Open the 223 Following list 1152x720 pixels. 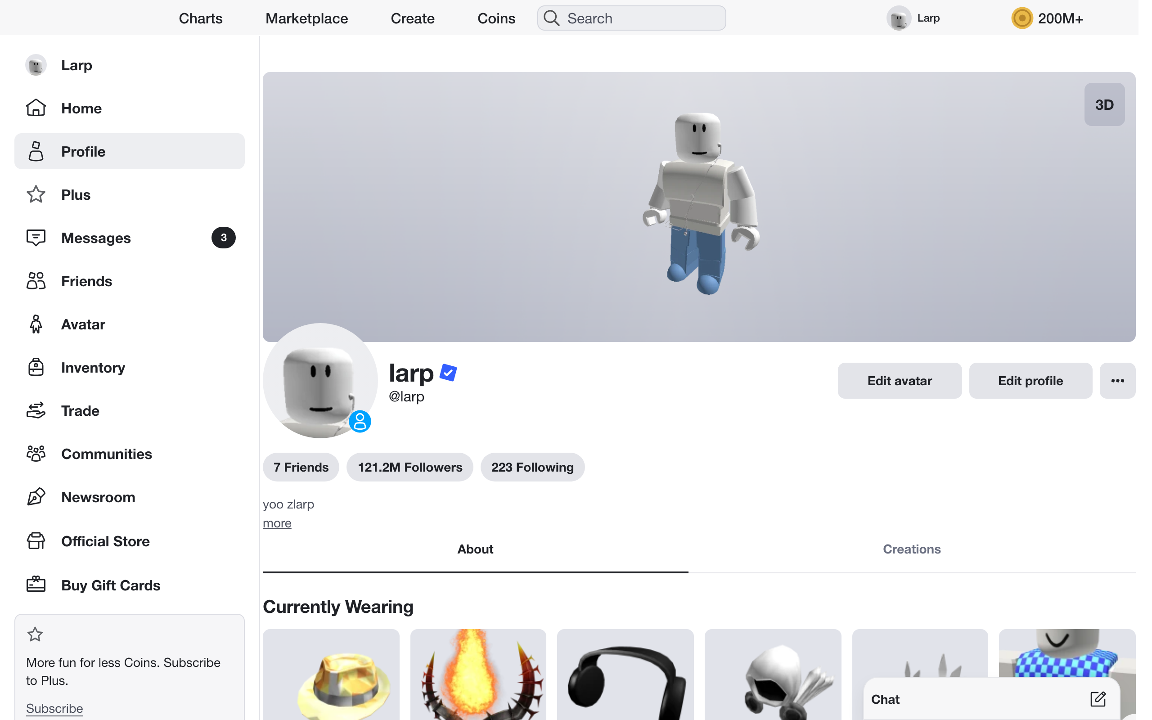tap(532, 467)
